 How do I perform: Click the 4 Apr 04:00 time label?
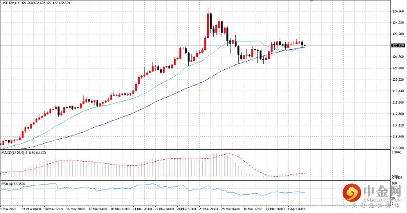tap(296, 209)
